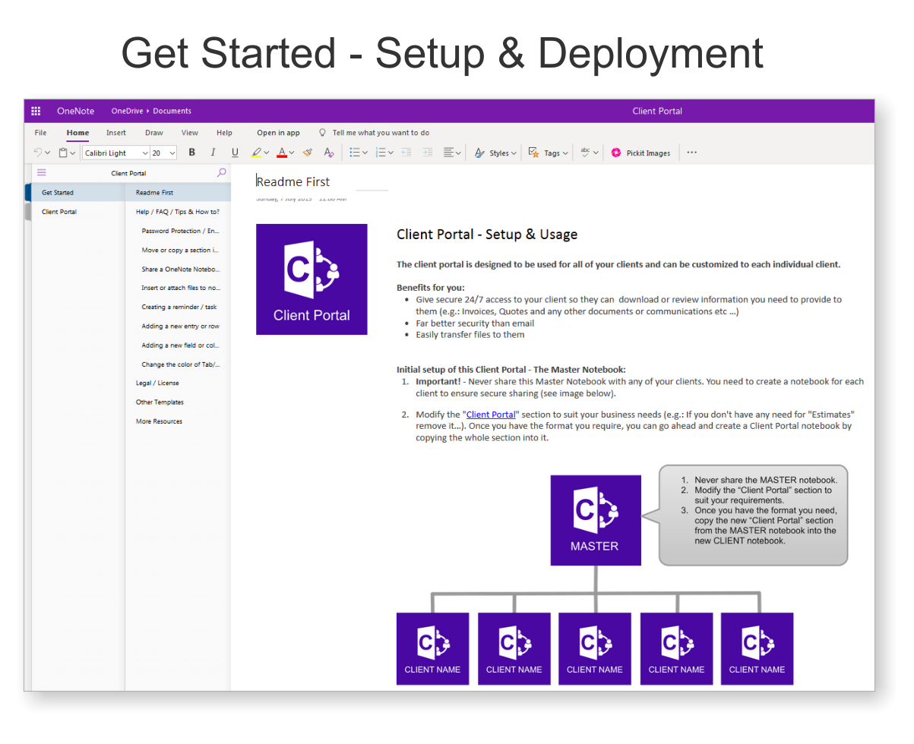Expand the spell check dropdown arrow
Screen dimensions: 914x744
tap(596, 153)
